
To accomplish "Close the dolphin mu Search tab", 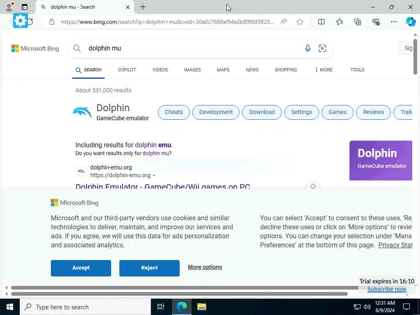I will pos(128,7).
